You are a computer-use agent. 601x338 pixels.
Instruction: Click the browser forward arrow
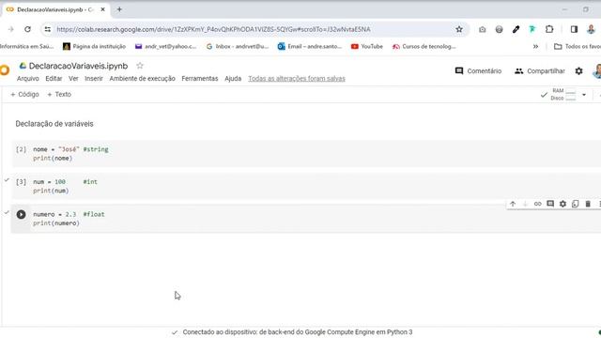[x=10, y=29]
